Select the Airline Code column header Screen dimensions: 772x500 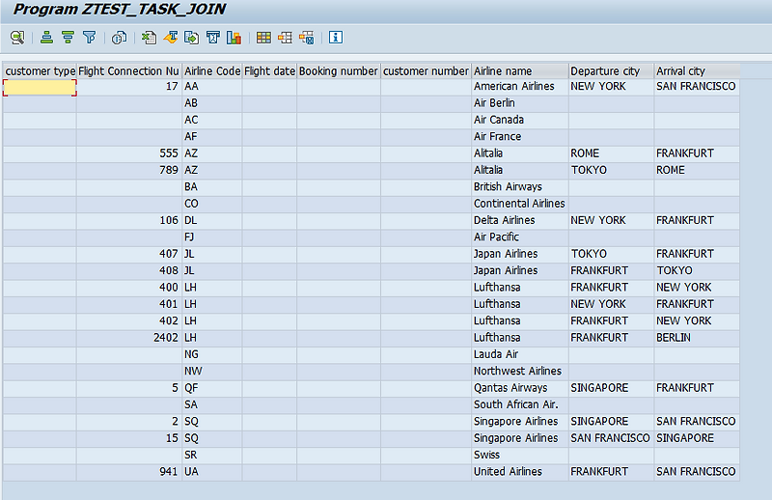coord(212,70)
